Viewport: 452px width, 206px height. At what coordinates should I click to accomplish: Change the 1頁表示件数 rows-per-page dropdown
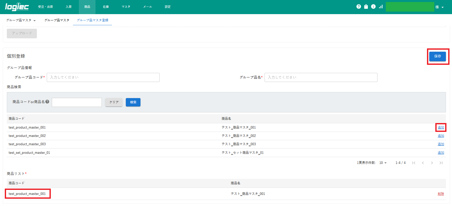pyautogui.click(x=383, y=163)
